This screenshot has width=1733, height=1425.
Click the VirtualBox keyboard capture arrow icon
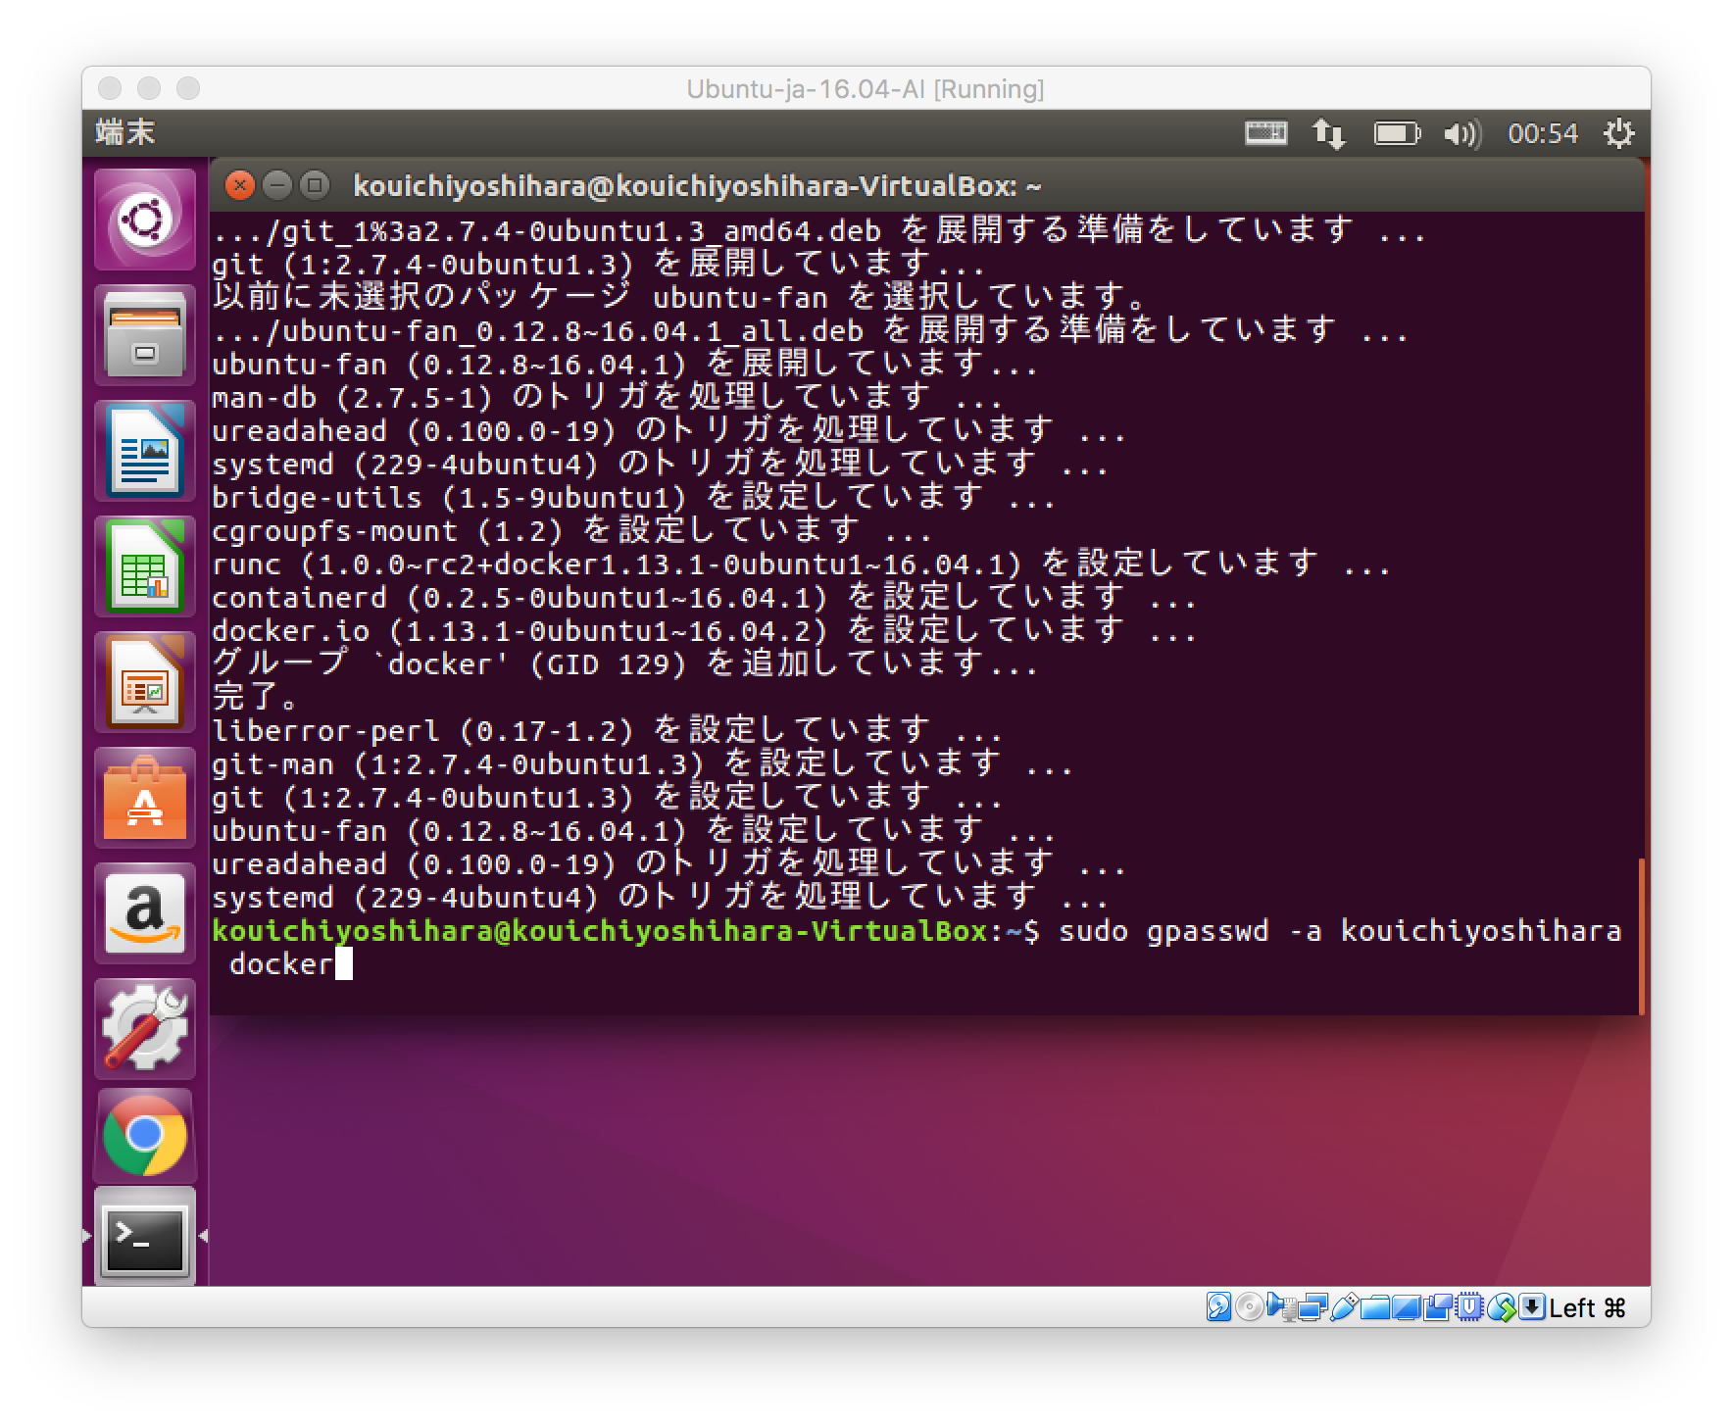pyautogui.click(x=1532, y=1306)
